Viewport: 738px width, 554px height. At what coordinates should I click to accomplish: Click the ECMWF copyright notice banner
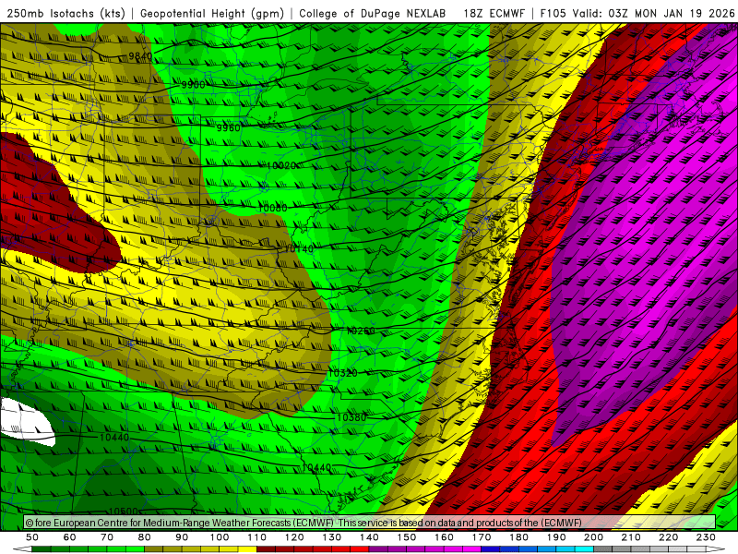coord(370,523)
